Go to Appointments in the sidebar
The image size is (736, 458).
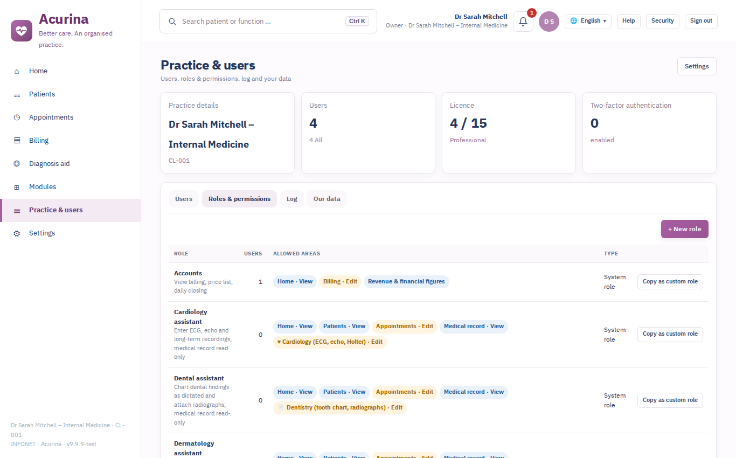click(x=71, y=117)
